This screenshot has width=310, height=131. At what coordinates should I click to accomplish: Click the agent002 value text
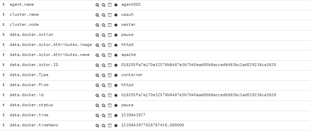tap(131, 4)
